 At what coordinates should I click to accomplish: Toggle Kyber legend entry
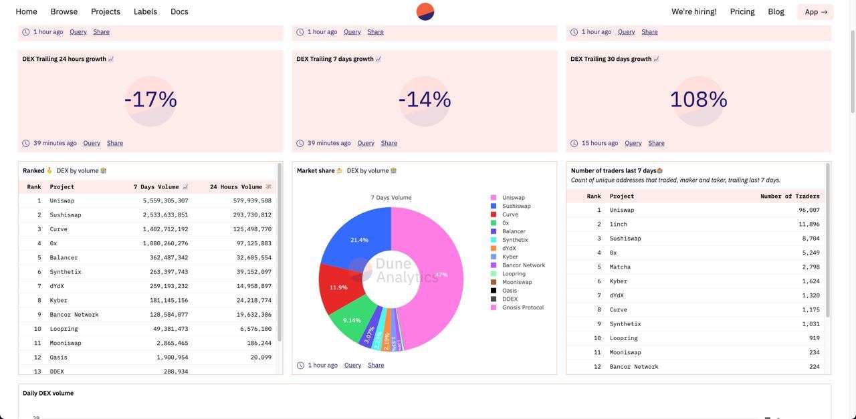(505, 257)
